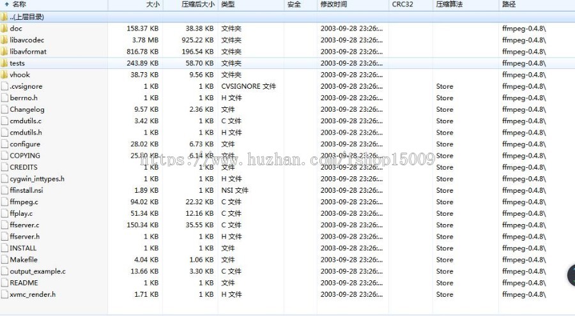The height and width of the screenshot is (316, 575).
Task: Select the file name ffserver.c
Action: [x=24, y=225]
